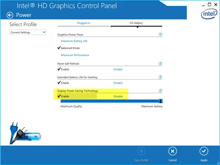Viewport: 220px width, 165px height.
Task: Click the Intel logo
Action: pyautogui.click(x=209, y=14)
